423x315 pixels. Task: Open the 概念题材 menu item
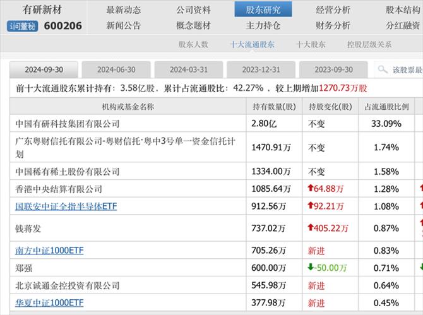pyautogui.click(x=193, y=26)
